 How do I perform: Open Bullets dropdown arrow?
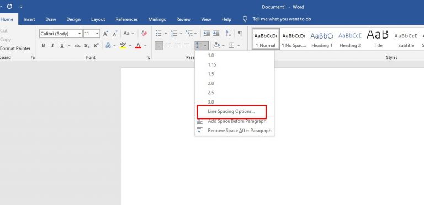[166, 34]
